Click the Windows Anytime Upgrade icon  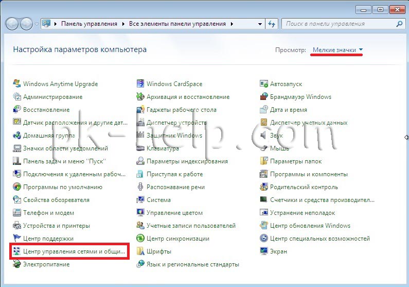coord(16,84)
